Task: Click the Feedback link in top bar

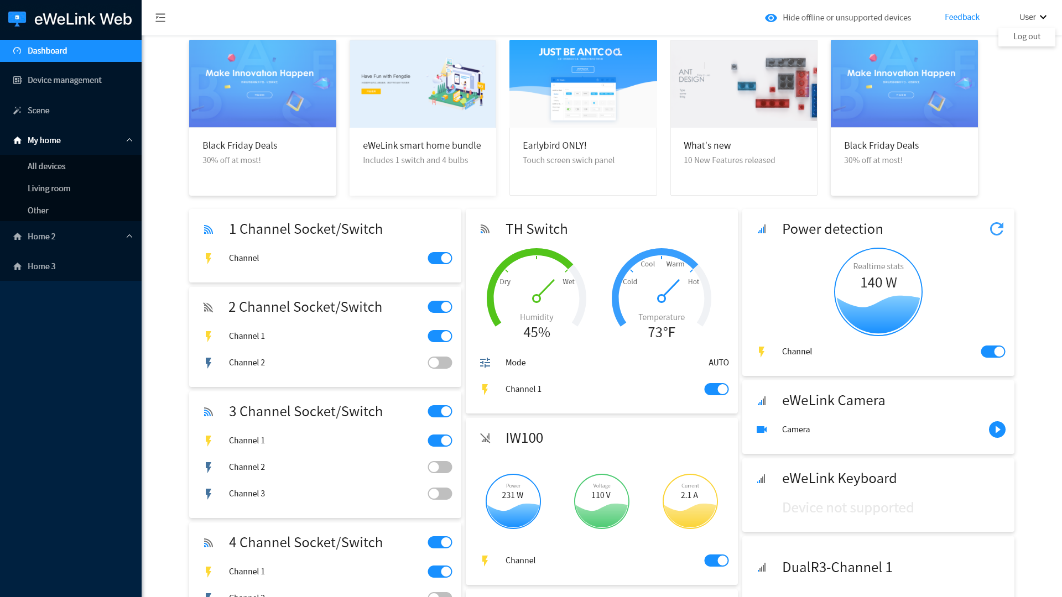Action: point(962,17)
